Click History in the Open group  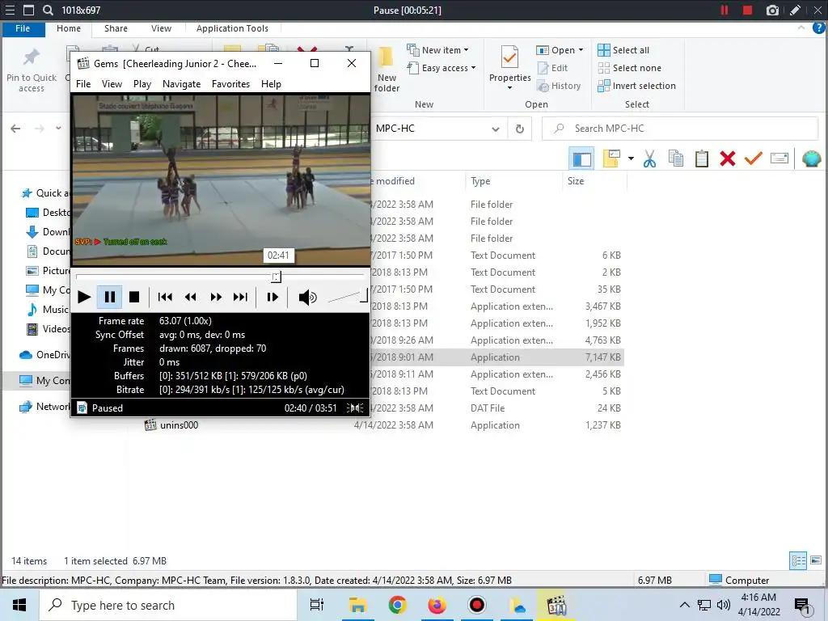coord(560,86)
